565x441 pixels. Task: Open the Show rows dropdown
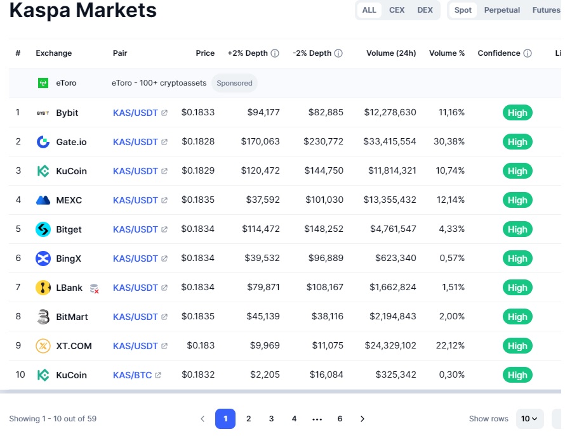coord(529,419)
